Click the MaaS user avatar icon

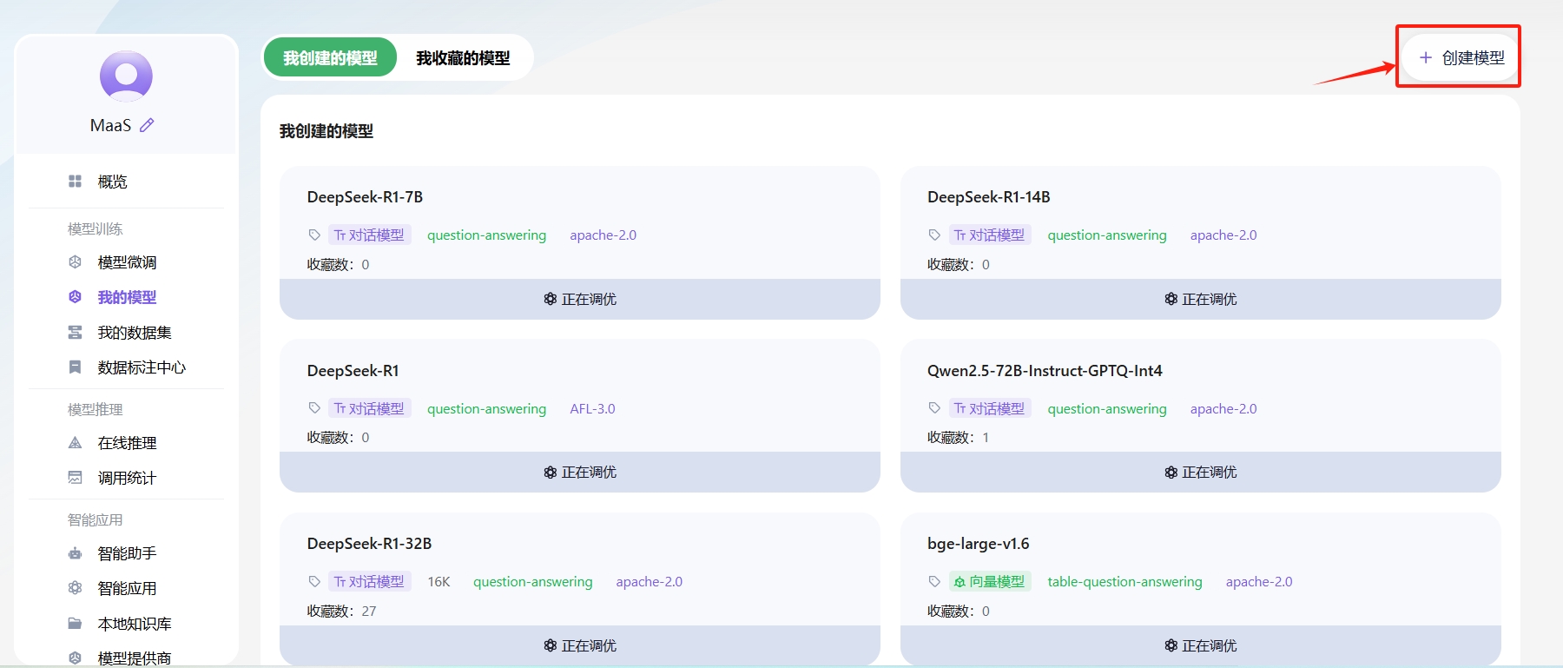click(126, 76)
